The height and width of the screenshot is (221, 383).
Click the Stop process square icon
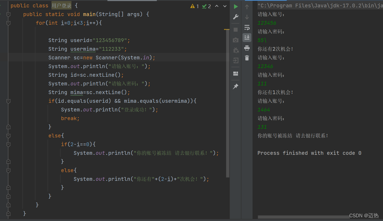[236, 30]
